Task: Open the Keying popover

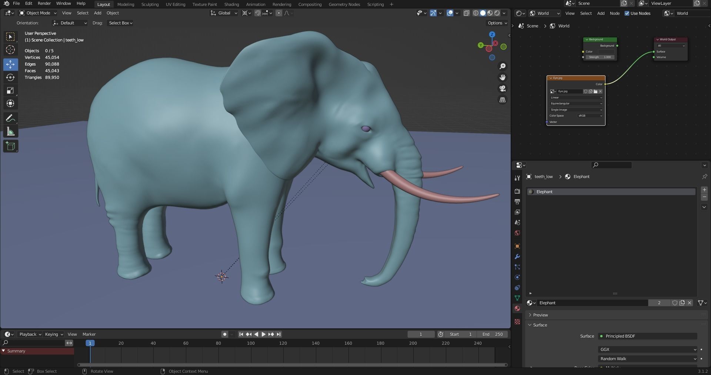Action: pyautogui.click(x=54, y=334)
